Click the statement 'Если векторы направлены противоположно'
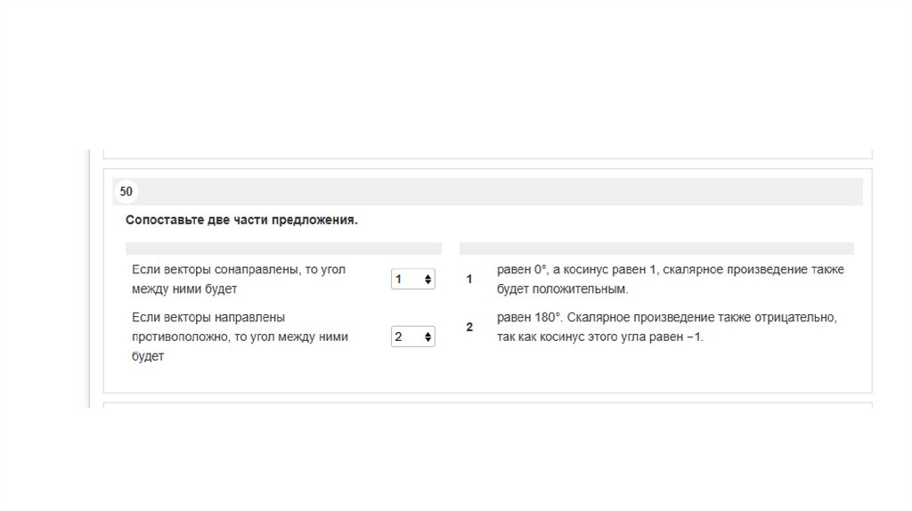This screenshot has height=511, width=912. point(239,337)
